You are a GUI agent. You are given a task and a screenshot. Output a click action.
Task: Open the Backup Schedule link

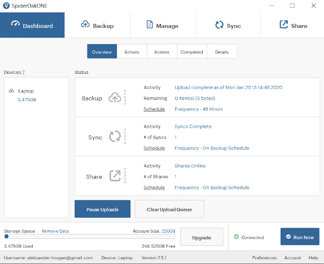pos(154,109)
